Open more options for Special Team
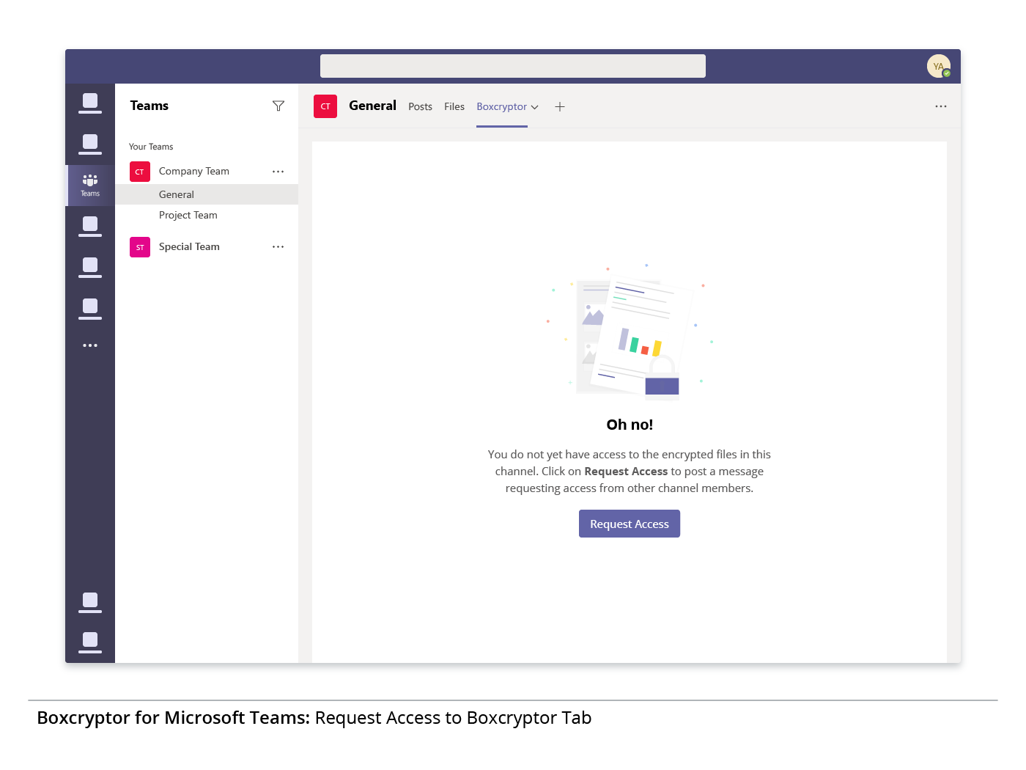 click(x=278, y=247)
